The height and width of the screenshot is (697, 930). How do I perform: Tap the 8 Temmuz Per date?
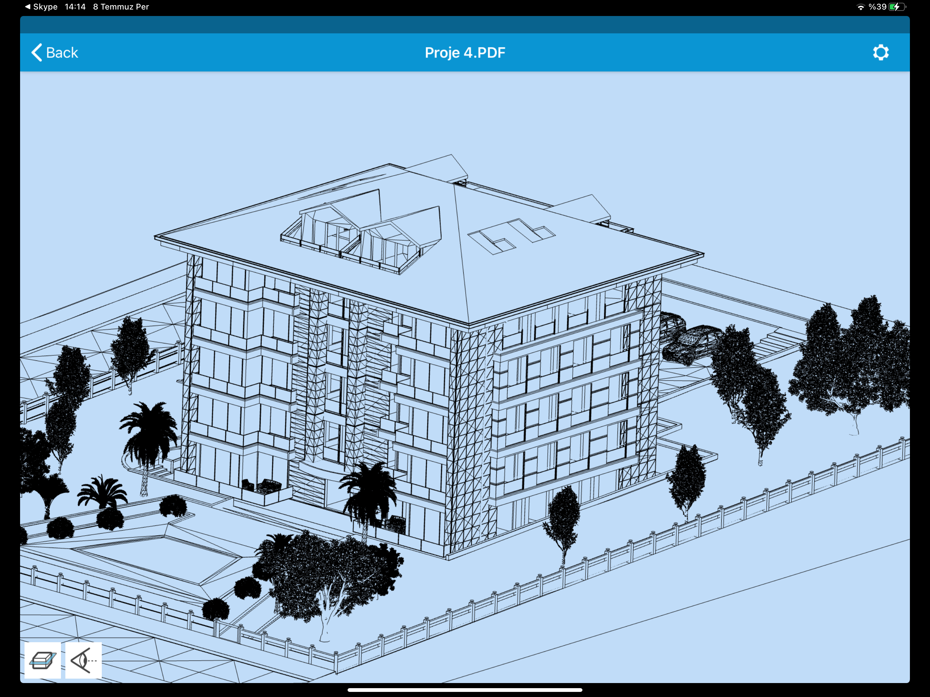[x=121, y=7]
